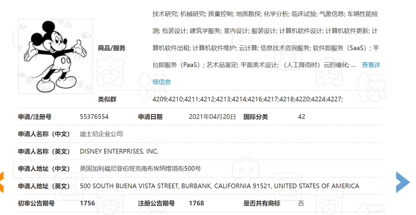Click the orange previous arrow icon

[x=2, y=182]
